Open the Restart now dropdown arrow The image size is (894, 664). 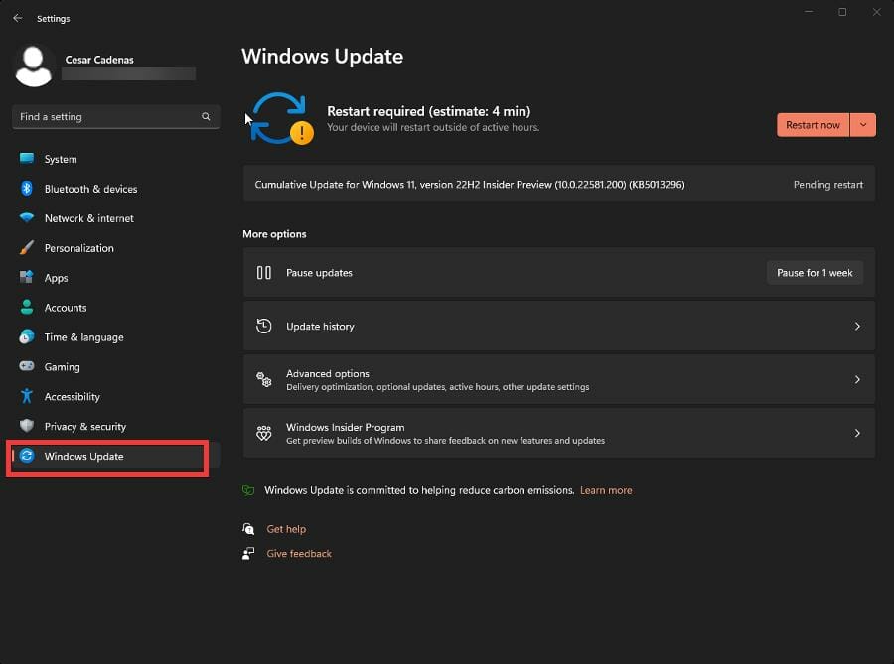(863, 124)
